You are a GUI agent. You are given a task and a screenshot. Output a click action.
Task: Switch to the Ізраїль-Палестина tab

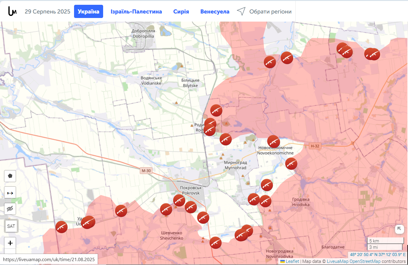136,12
